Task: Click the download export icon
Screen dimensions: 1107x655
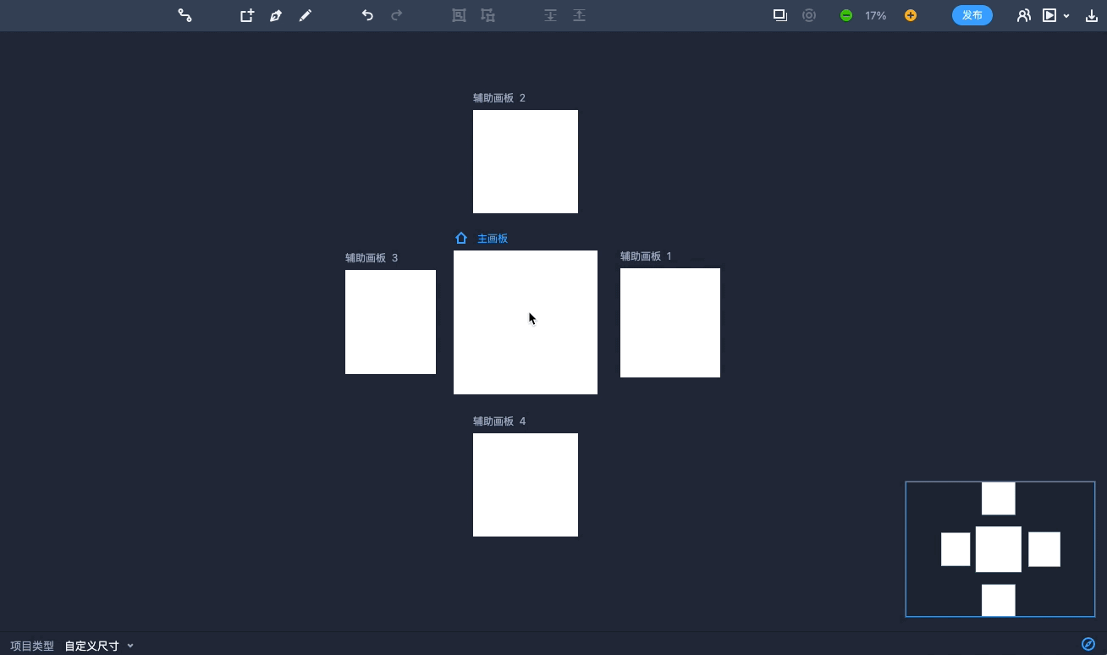Action: (1092, 15)
